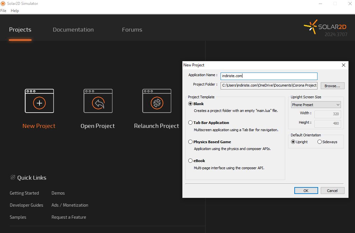
Task: Switch to the Documentation tab
Action: click(x=73, y=30)
